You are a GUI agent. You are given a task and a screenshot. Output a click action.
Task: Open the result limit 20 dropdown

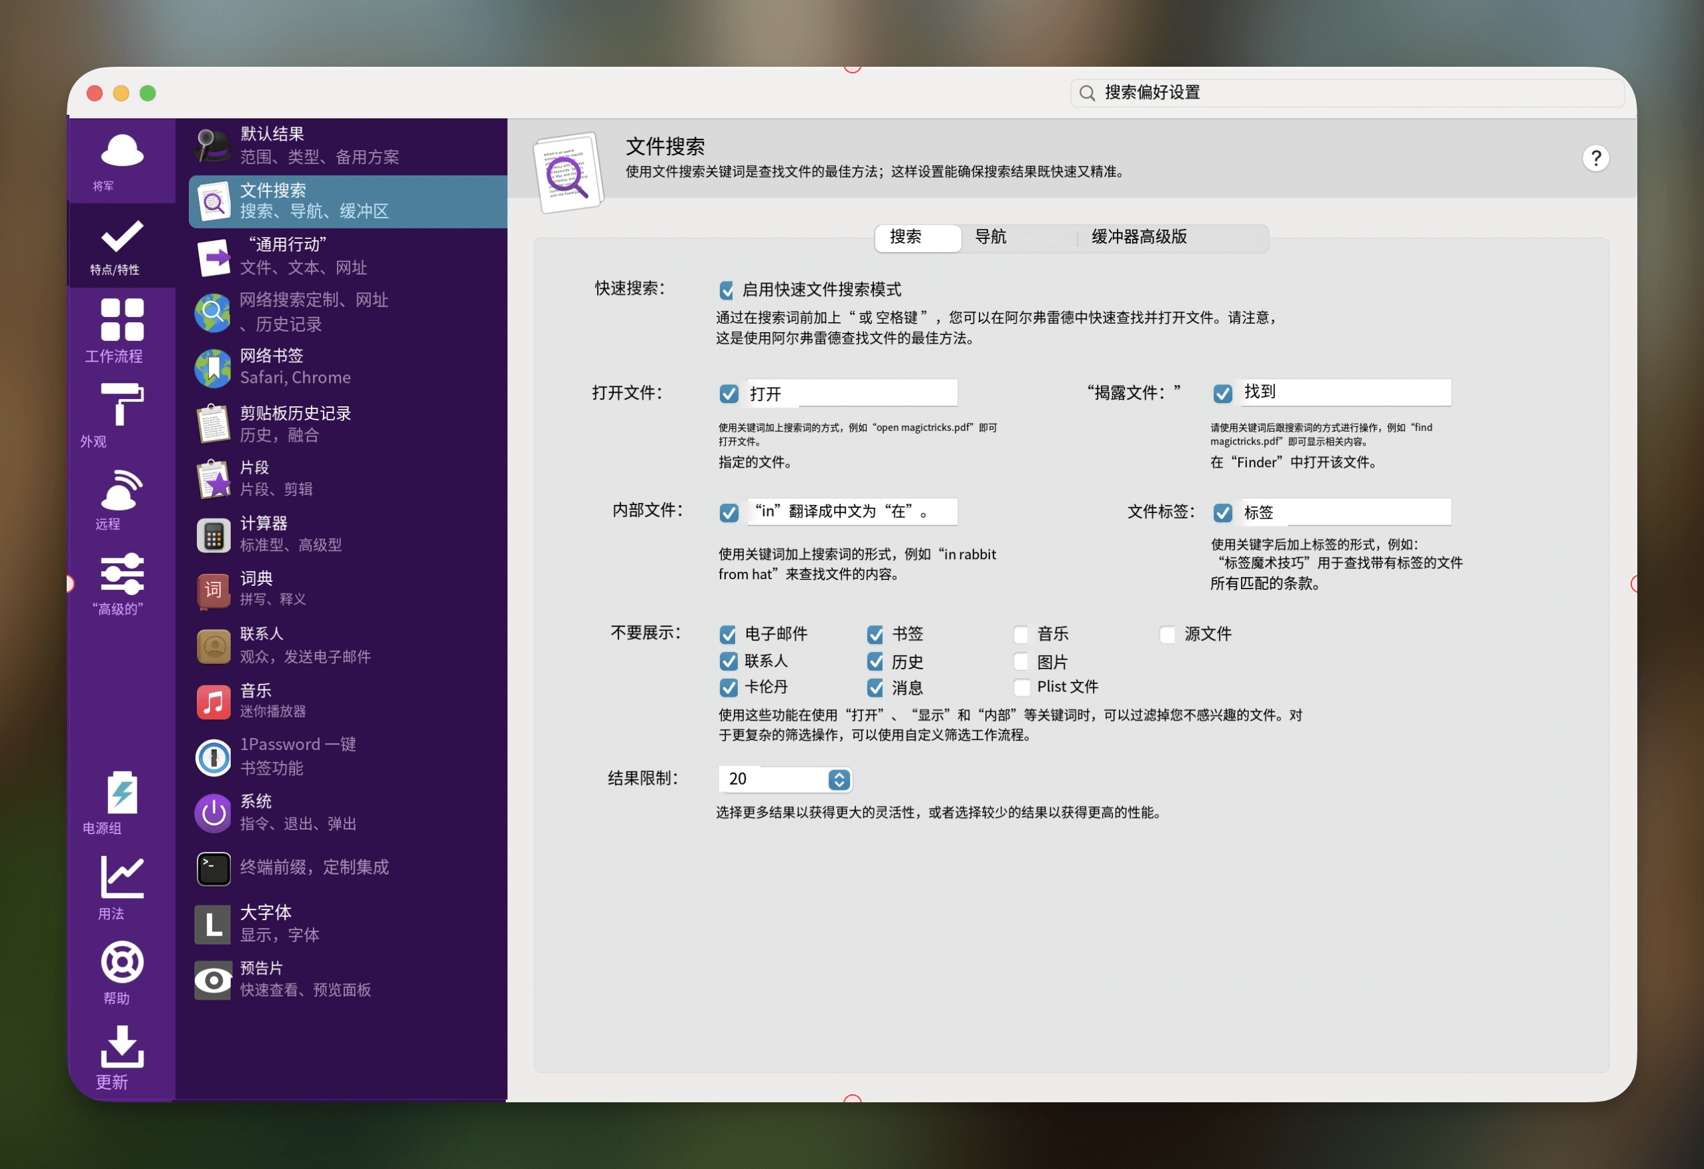tap(839, 779)
